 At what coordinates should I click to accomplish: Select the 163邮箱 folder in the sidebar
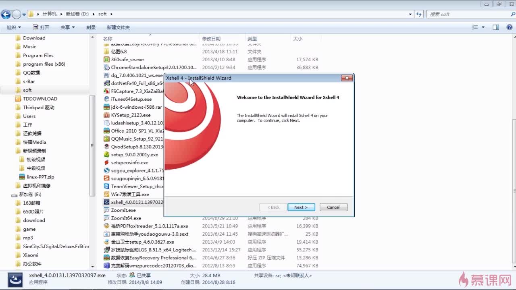(x=31, y=203)
